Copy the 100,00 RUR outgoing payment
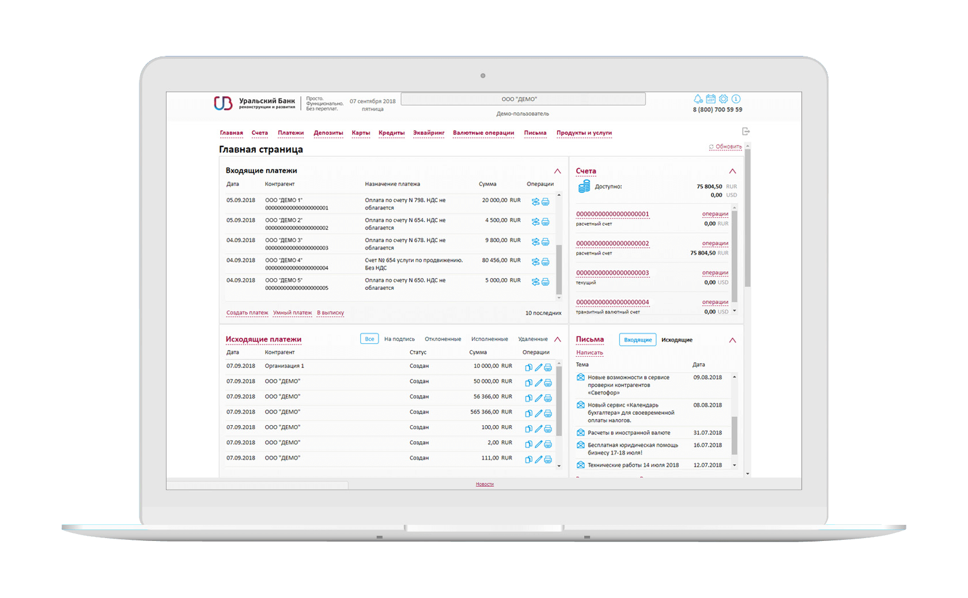968x598 pixels. (528, 429)
